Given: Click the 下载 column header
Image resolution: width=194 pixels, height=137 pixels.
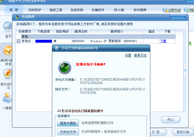Looking at the screenshot, I should click(168, 32).
